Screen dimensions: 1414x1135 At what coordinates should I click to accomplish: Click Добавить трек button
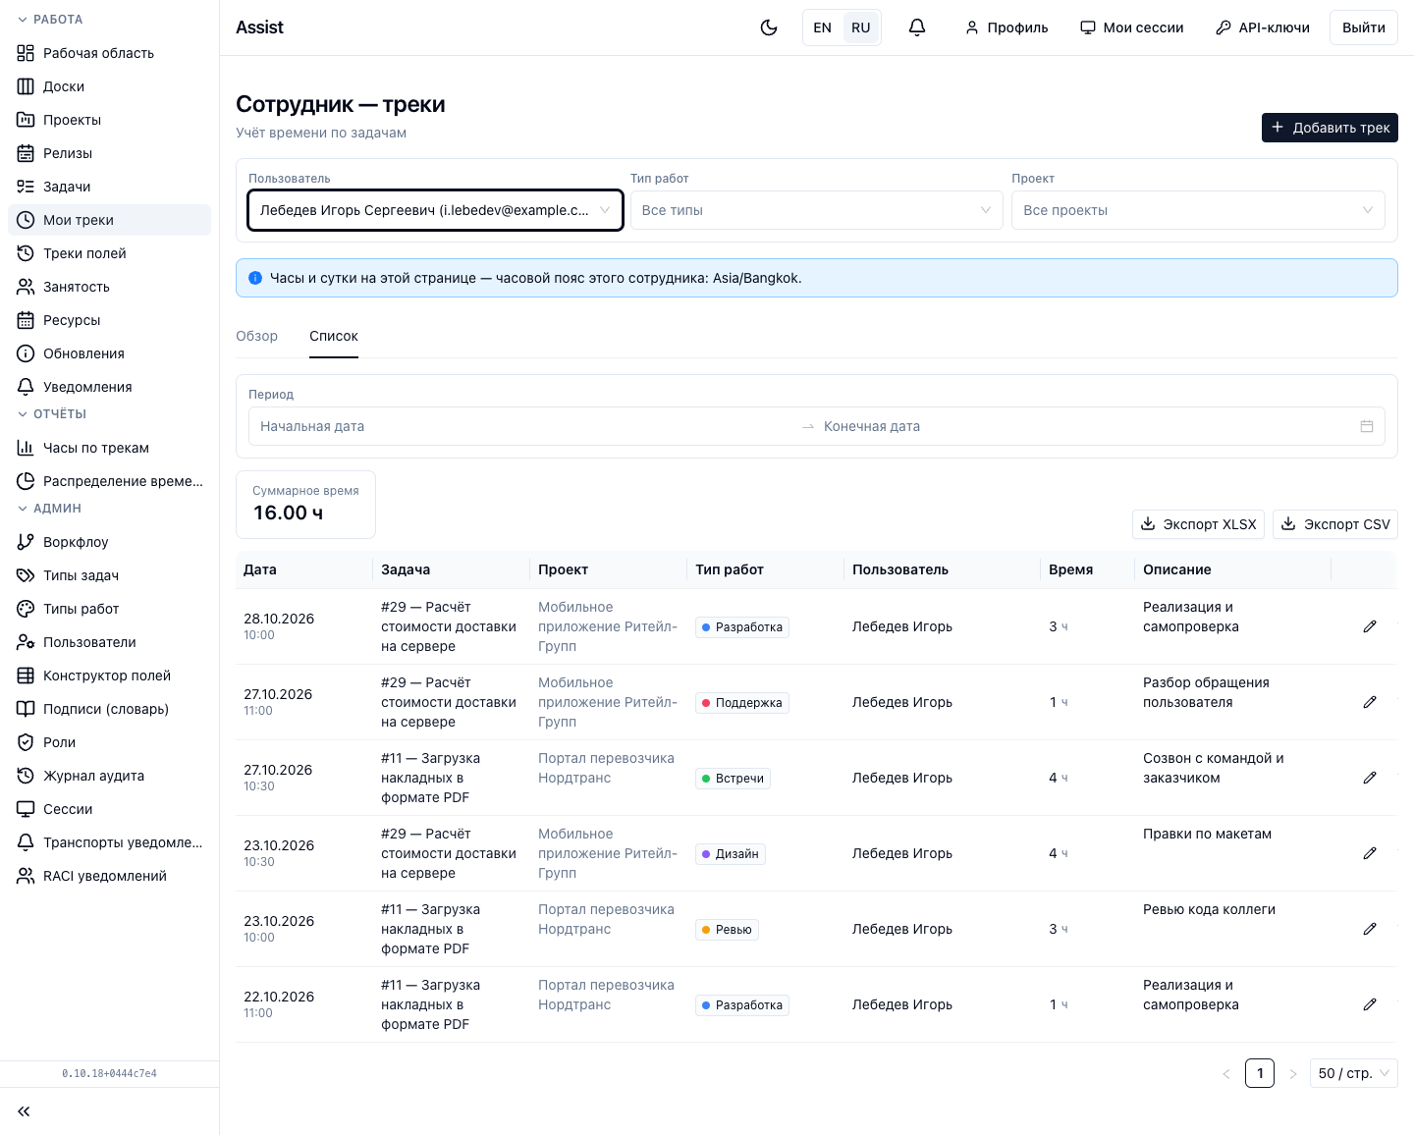coord(1330,128)
